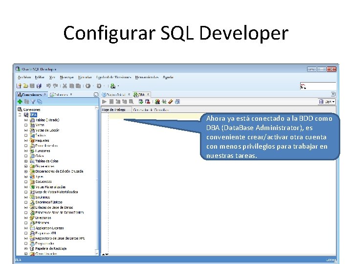Open the Ejecutar menu
The image size is (352, 264).
click(85, 77)
